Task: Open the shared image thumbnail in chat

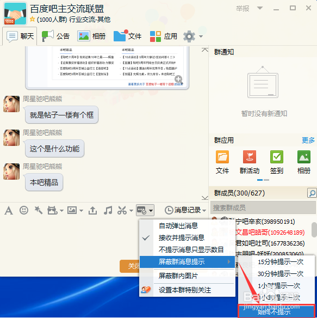Action: [107, 68]
